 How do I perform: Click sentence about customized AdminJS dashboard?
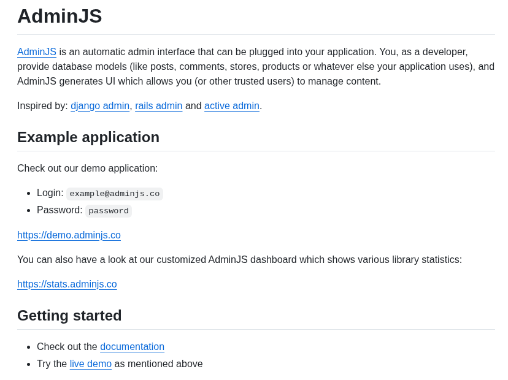click(x=239, y=260)
